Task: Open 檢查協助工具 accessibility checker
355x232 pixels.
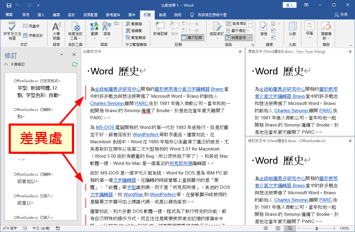Action: (x=75, y=31)
